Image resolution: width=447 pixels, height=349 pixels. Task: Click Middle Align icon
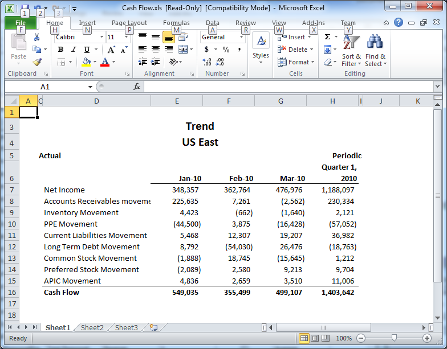tap(155, 36)
